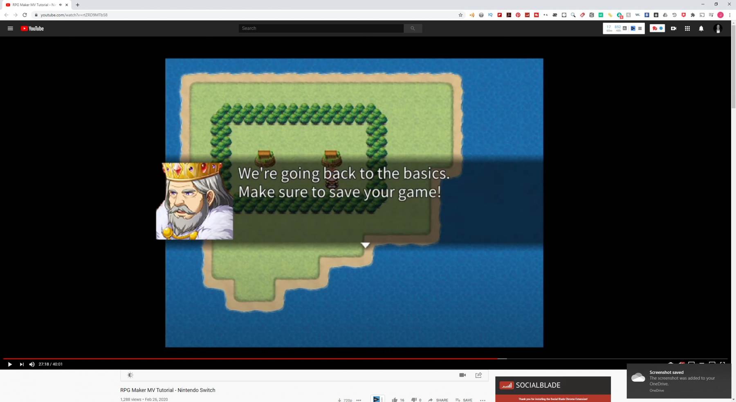Download video at 720p
Viewport: 736px width, 402px height.
(x=345, y=400)
